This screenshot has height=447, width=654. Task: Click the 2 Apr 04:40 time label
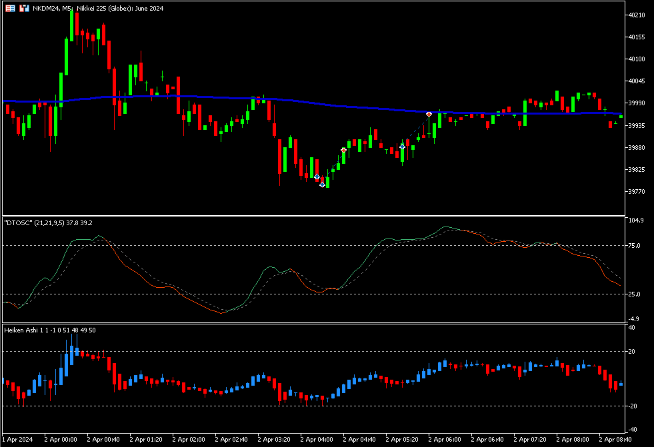[359, 440]
